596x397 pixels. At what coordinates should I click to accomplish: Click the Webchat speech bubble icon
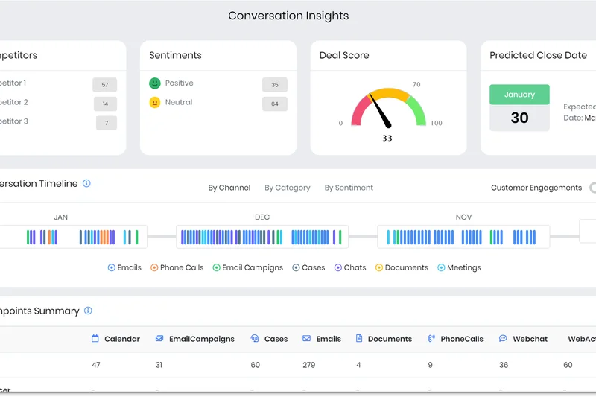pyautogui.click(x=503, y=339)
